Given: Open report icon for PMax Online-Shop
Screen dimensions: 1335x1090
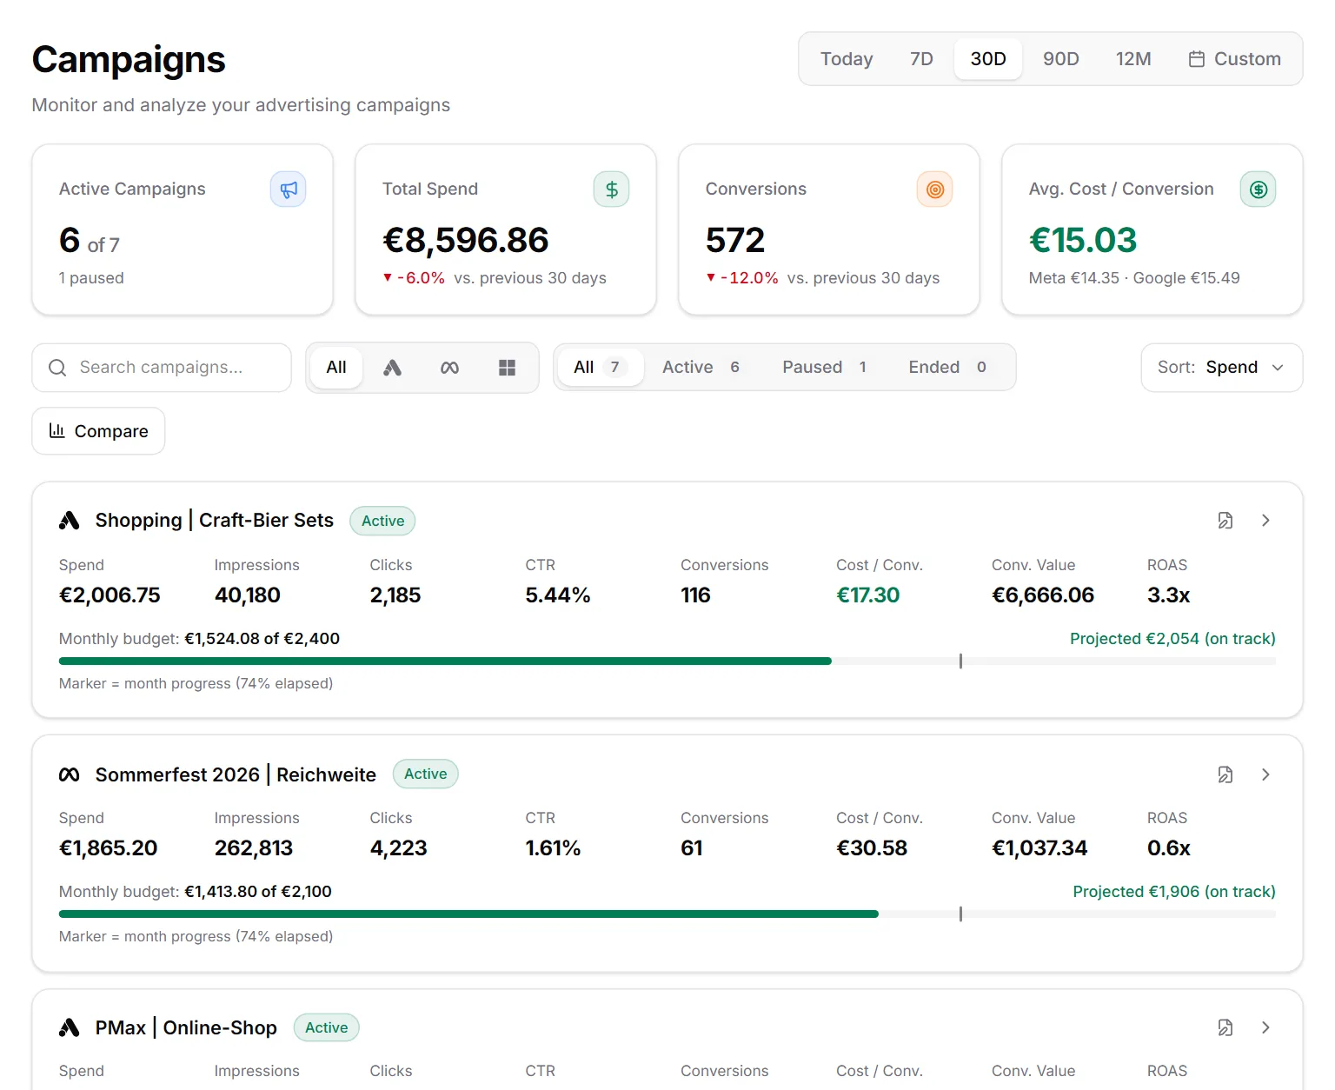Looking at the screenshot, I should point(1225,1027).
